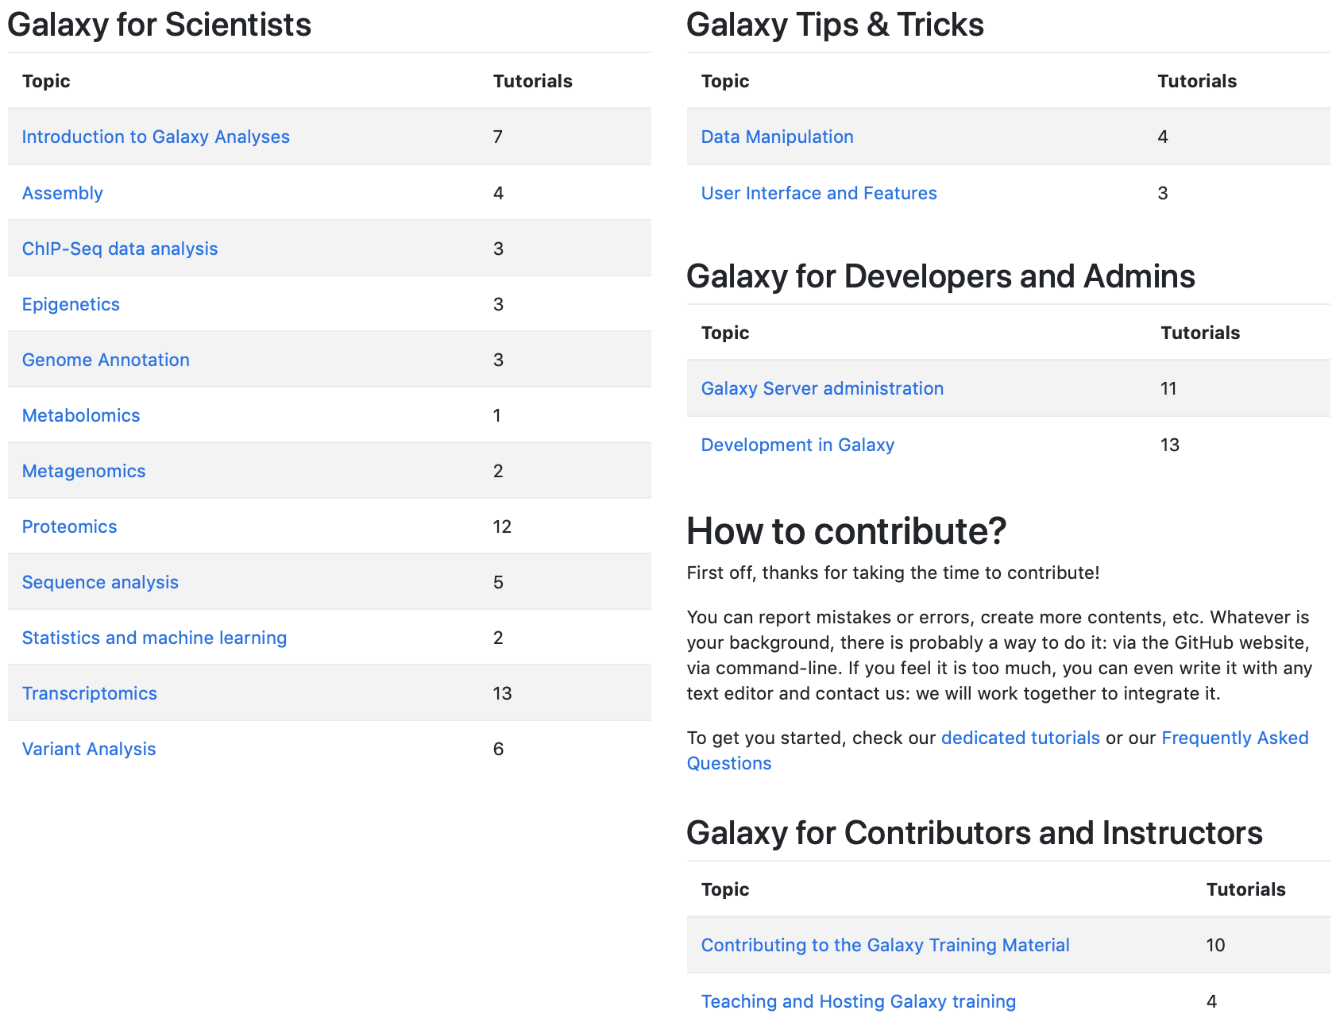Go to Transcriptomics tutorials

point(90,693)
